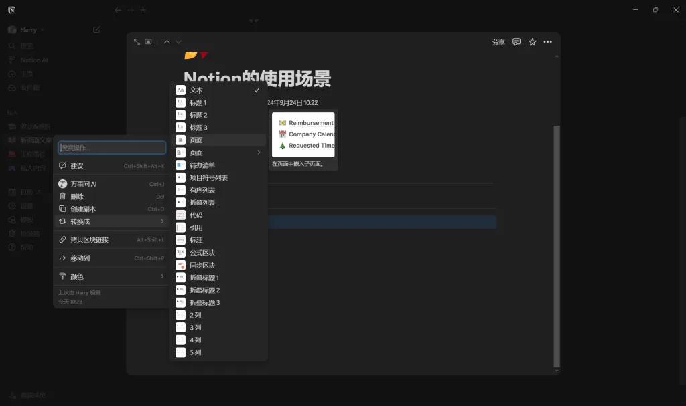Convert block to 标题 1
686x406 pixels.
pos(218,103)
